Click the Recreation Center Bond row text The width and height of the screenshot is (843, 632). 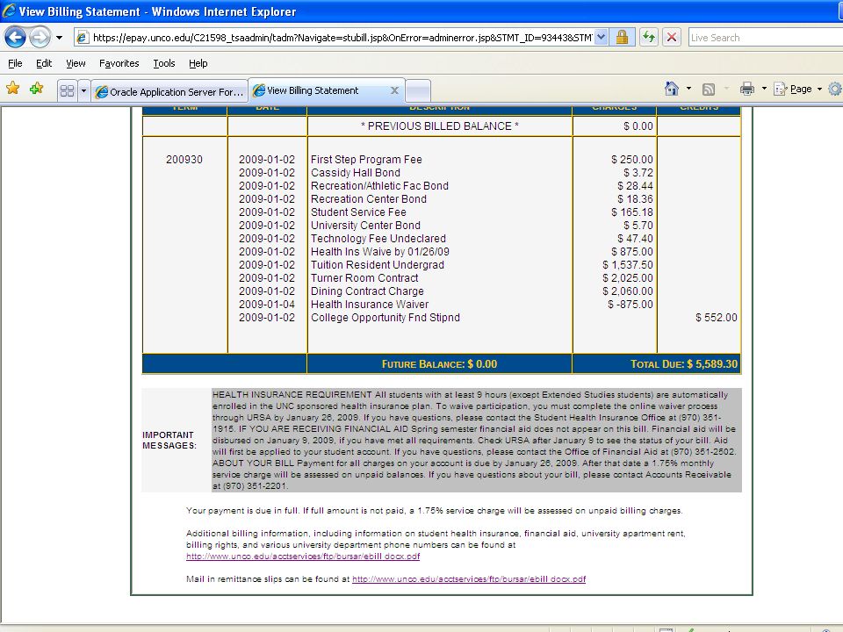[368, 199]
